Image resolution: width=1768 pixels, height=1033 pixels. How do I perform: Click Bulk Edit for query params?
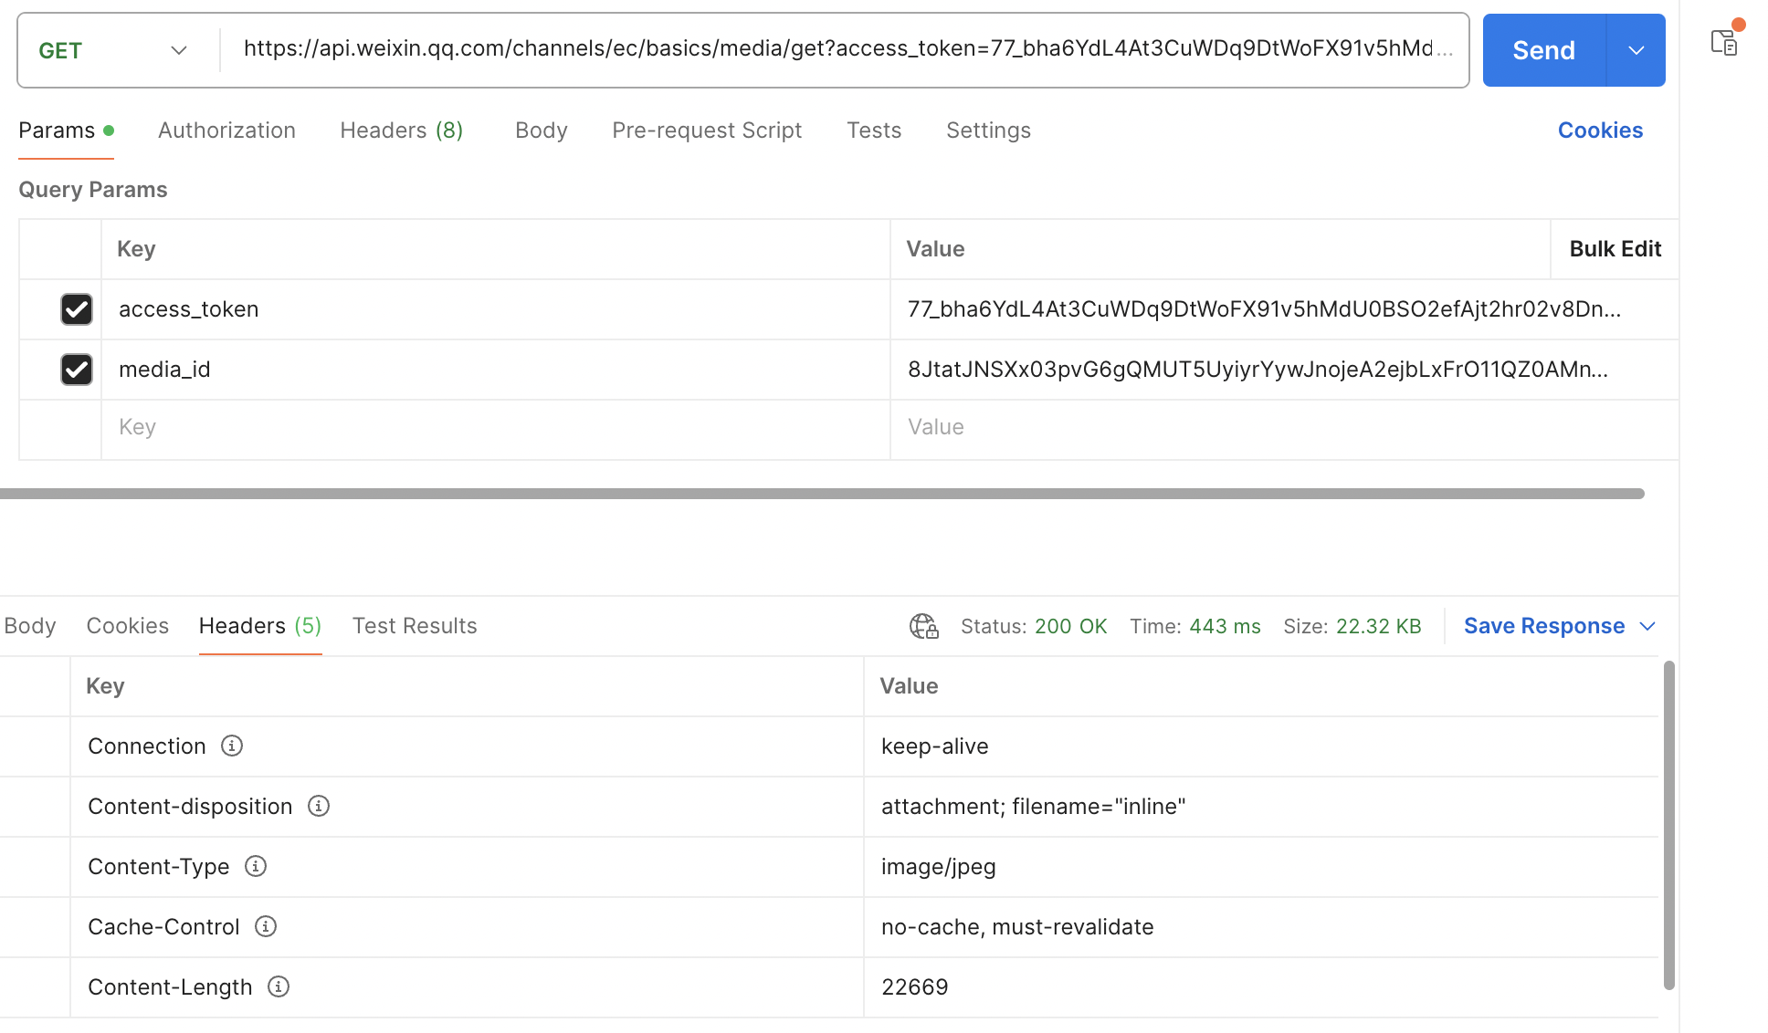[1615, 249]
